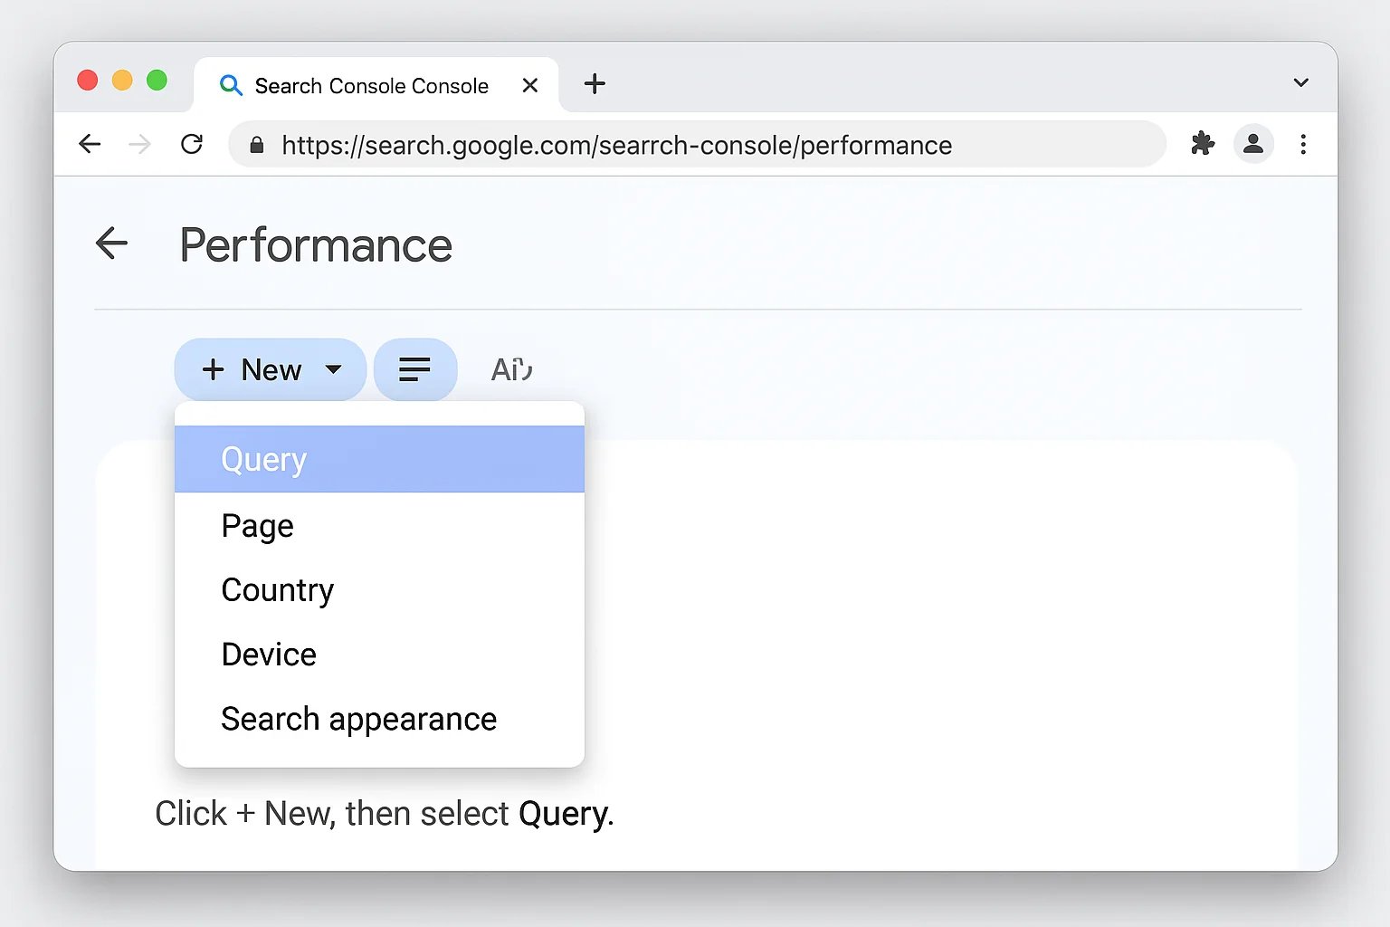
Task: Click the browser back navigation arrow
Action: (x=90, y=144)
